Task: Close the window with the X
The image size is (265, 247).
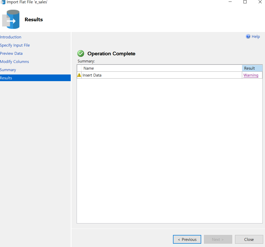Action: (x=260, y=2)
